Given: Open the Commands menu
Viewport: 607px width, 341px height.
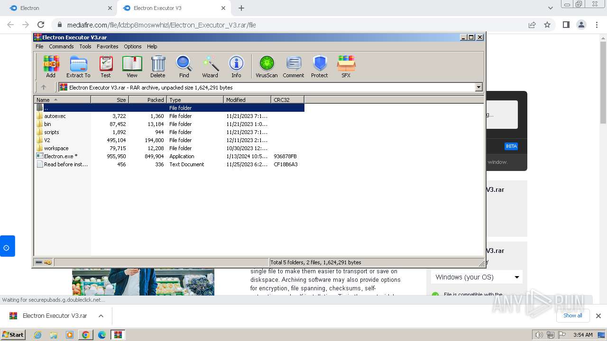Looking at the screenshot, I should tap(61, 46).
